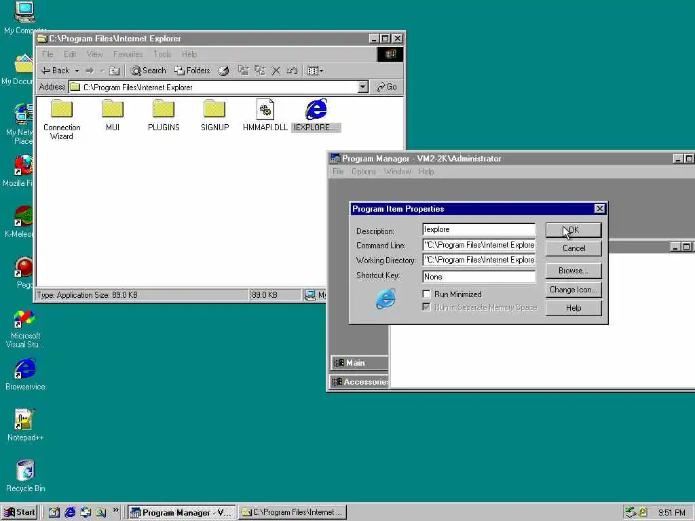Image resolution: width=695 pixels, height=521 pixels.
Task: Click status bar text "Type: Application Size: 89.0 KB"
Action: tap(88, 295)
